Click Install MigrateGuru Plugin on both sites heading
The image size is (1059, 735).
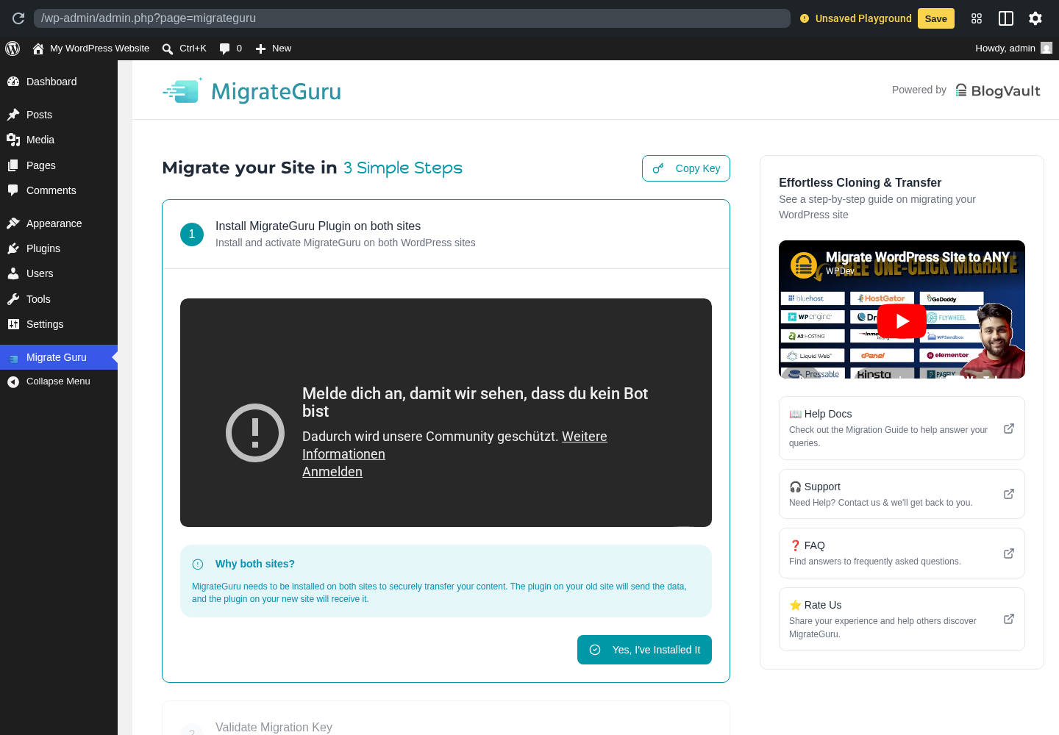pyautogui.click(x=318, y=226)
